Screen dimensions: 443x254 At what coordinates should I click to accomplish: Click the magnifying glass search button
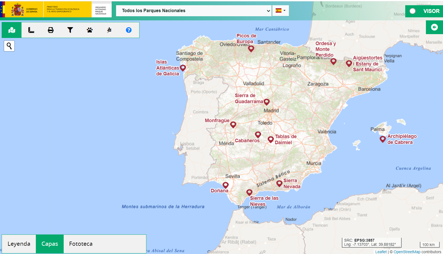point(9,46)
